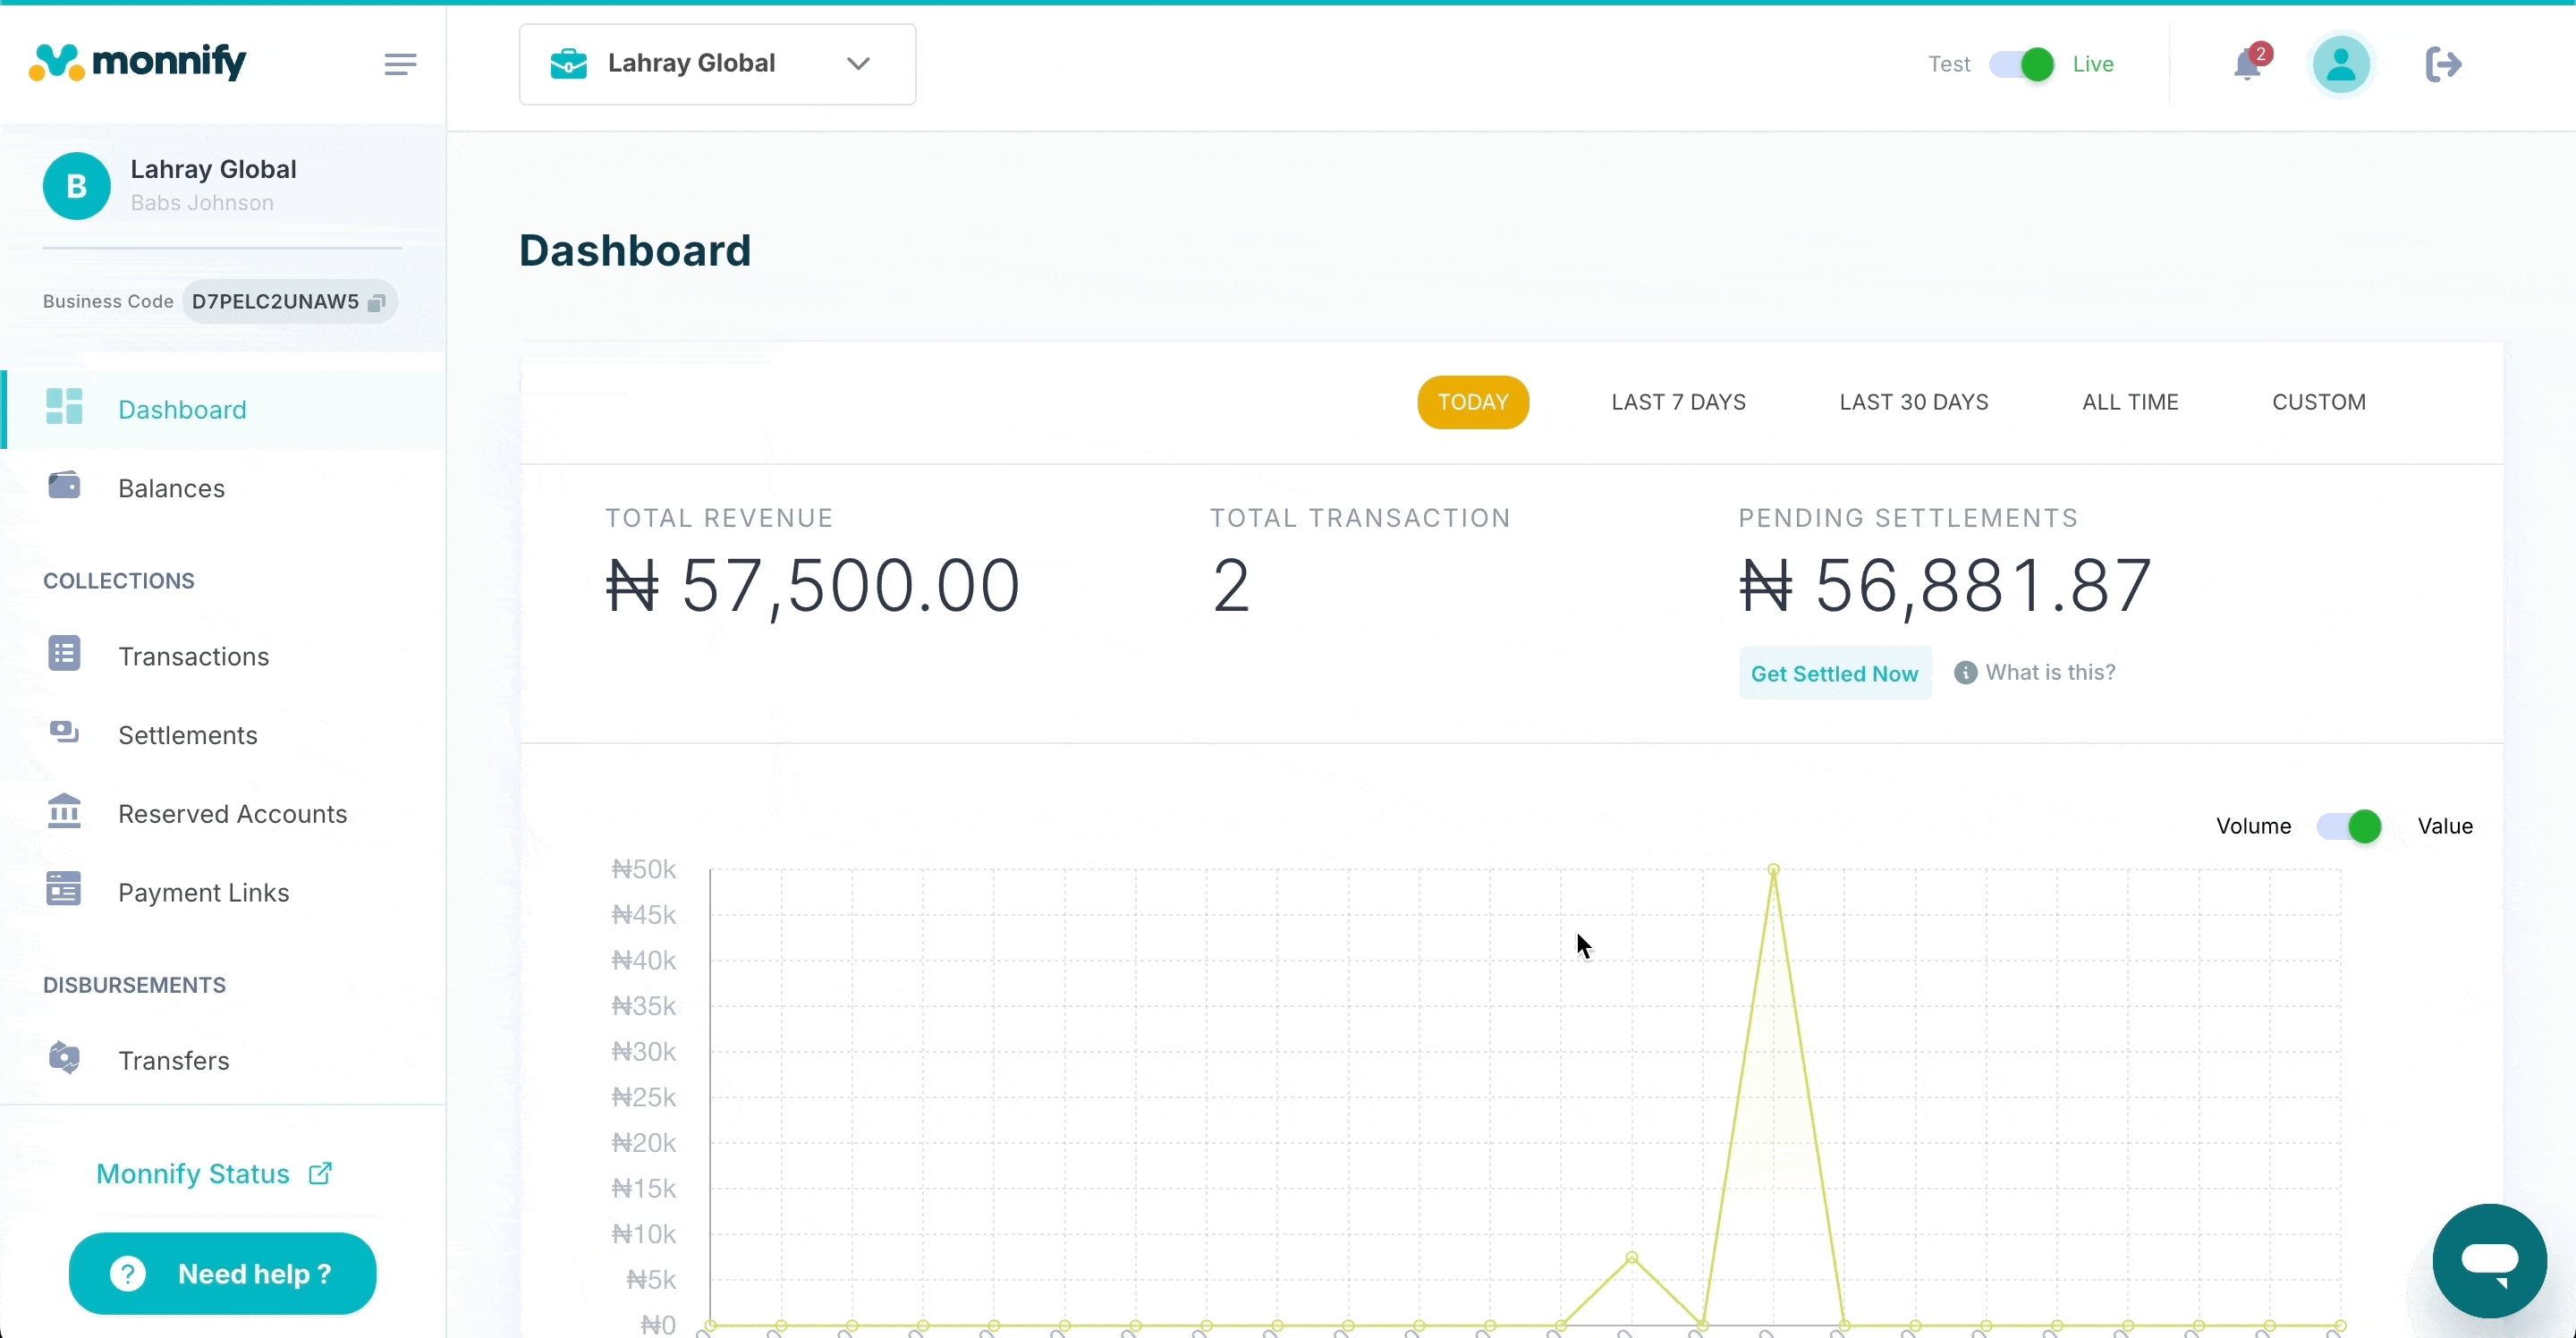Select the TODAY filter tab
2576x1338 pixels.
pyautogui.click(x=1472, y=402)
